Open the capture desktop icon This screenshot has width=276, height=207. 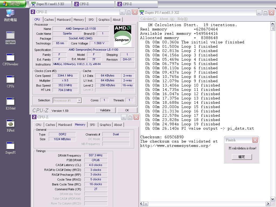[x=11, y=37]
